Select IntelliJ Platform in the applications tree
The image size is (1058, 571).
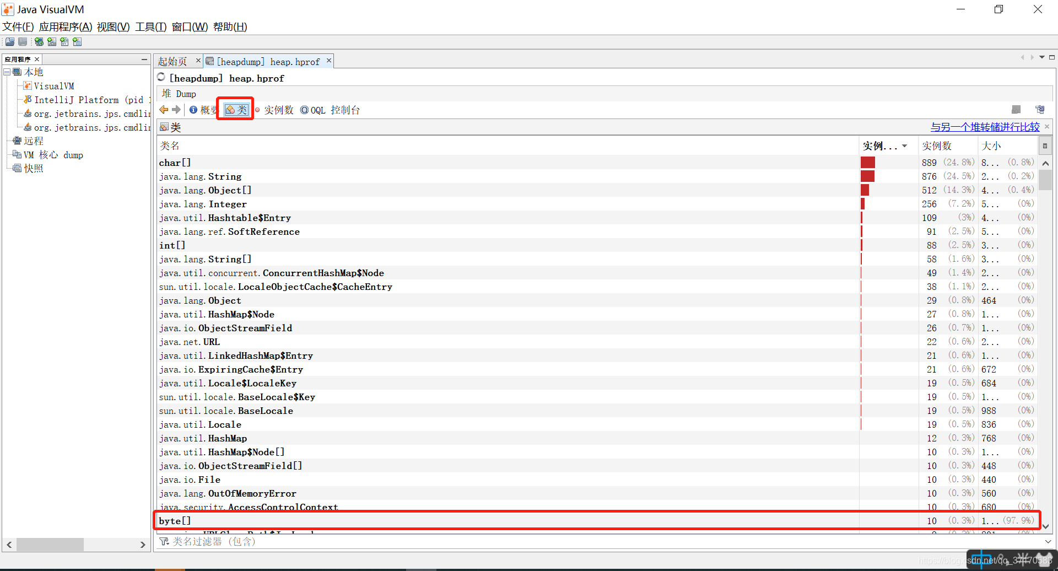(x=88, y=100)
